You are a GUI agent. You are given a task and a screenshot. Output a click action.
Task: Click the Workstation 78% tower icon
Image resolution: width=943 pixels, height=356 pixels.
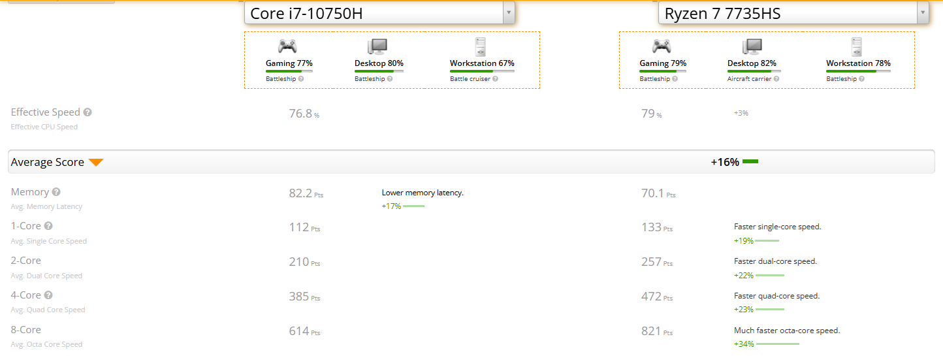(856, 46)
